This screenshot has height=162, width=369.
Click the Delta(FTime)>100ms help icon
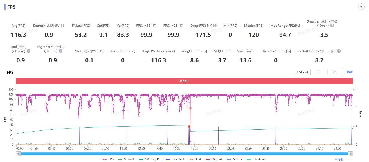(339, 51)
